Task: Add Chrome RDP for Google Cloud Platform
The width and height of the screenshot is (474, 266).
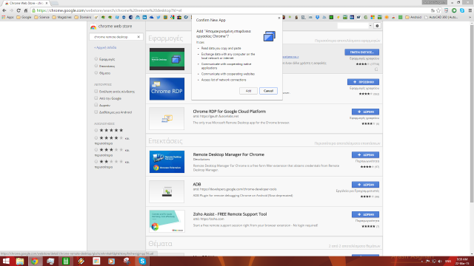Action: click(x=365, y=112)
